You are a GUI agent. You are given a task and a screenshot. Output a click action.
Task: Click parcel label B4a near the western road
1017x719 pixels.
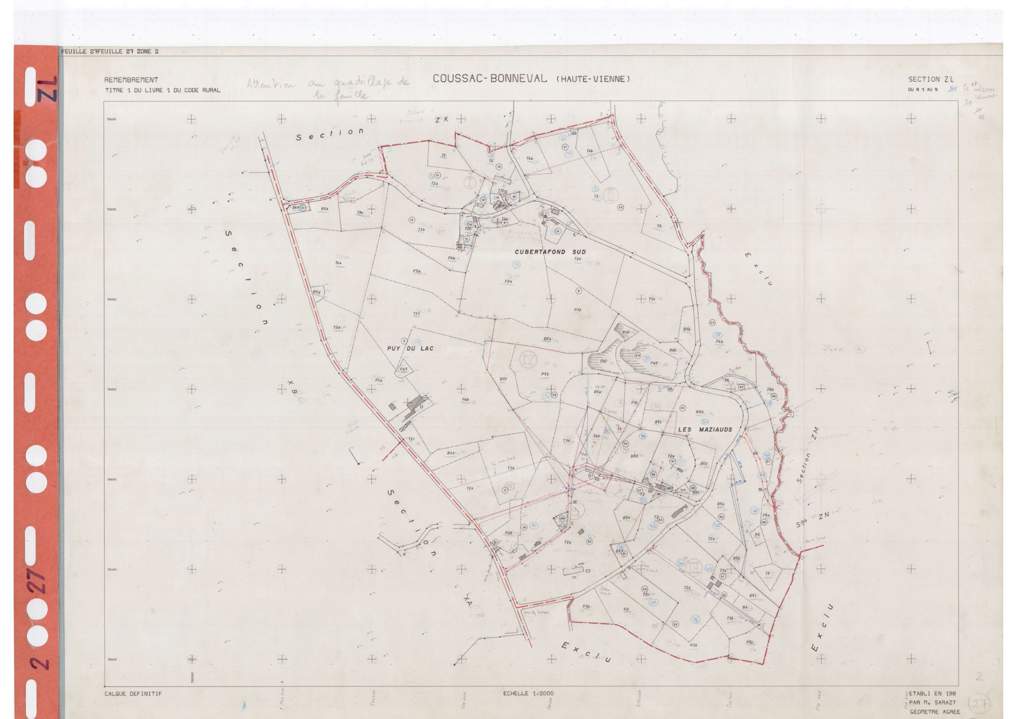click(x=295, y=207)
